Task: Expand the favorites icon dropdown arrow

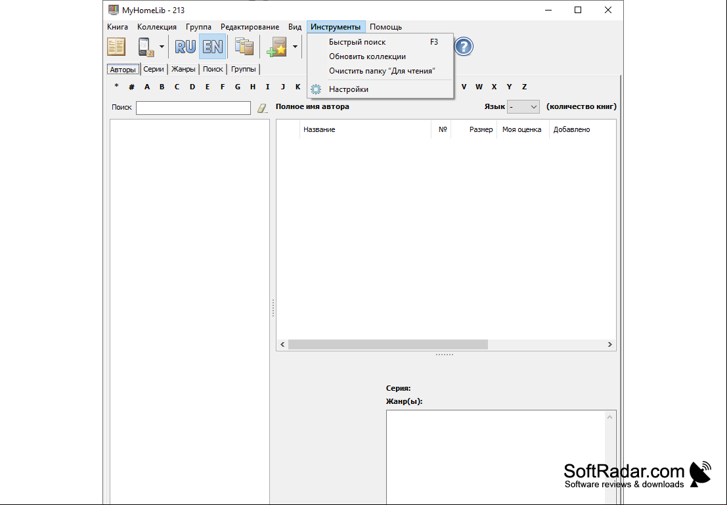Action: click(295, 47)
